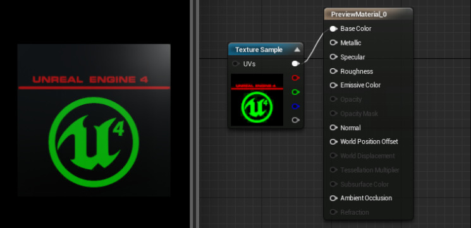Click the blue channel output pin
The width and height of the screenshot is (471, 228).
(296, 106)
